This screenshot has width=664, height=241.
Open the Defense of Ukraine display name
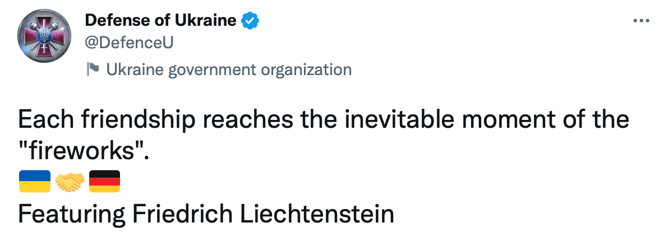[x=160, y=20]
